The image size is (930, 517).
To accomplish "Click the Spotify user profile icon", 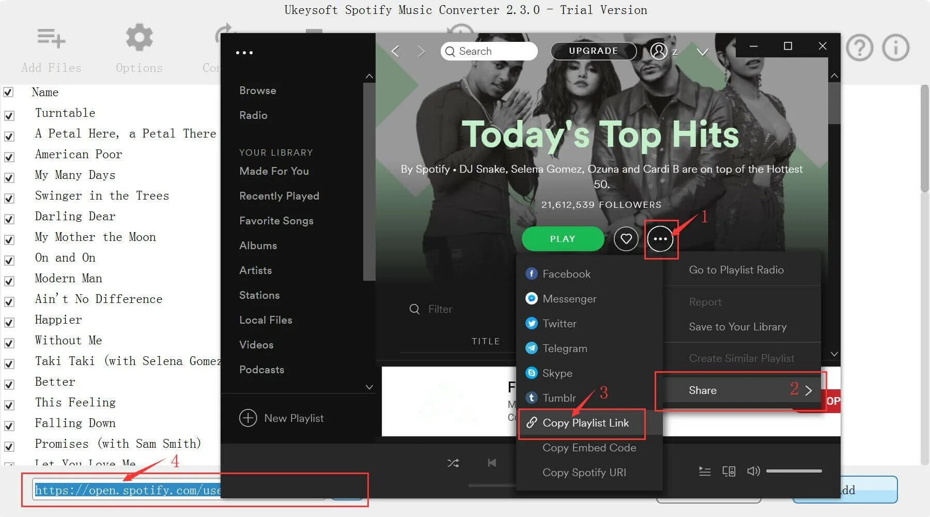I will tap(659, 51).
